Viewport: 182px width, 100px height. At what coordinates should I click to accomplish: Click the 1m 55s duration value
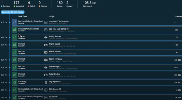coord(178,90)
